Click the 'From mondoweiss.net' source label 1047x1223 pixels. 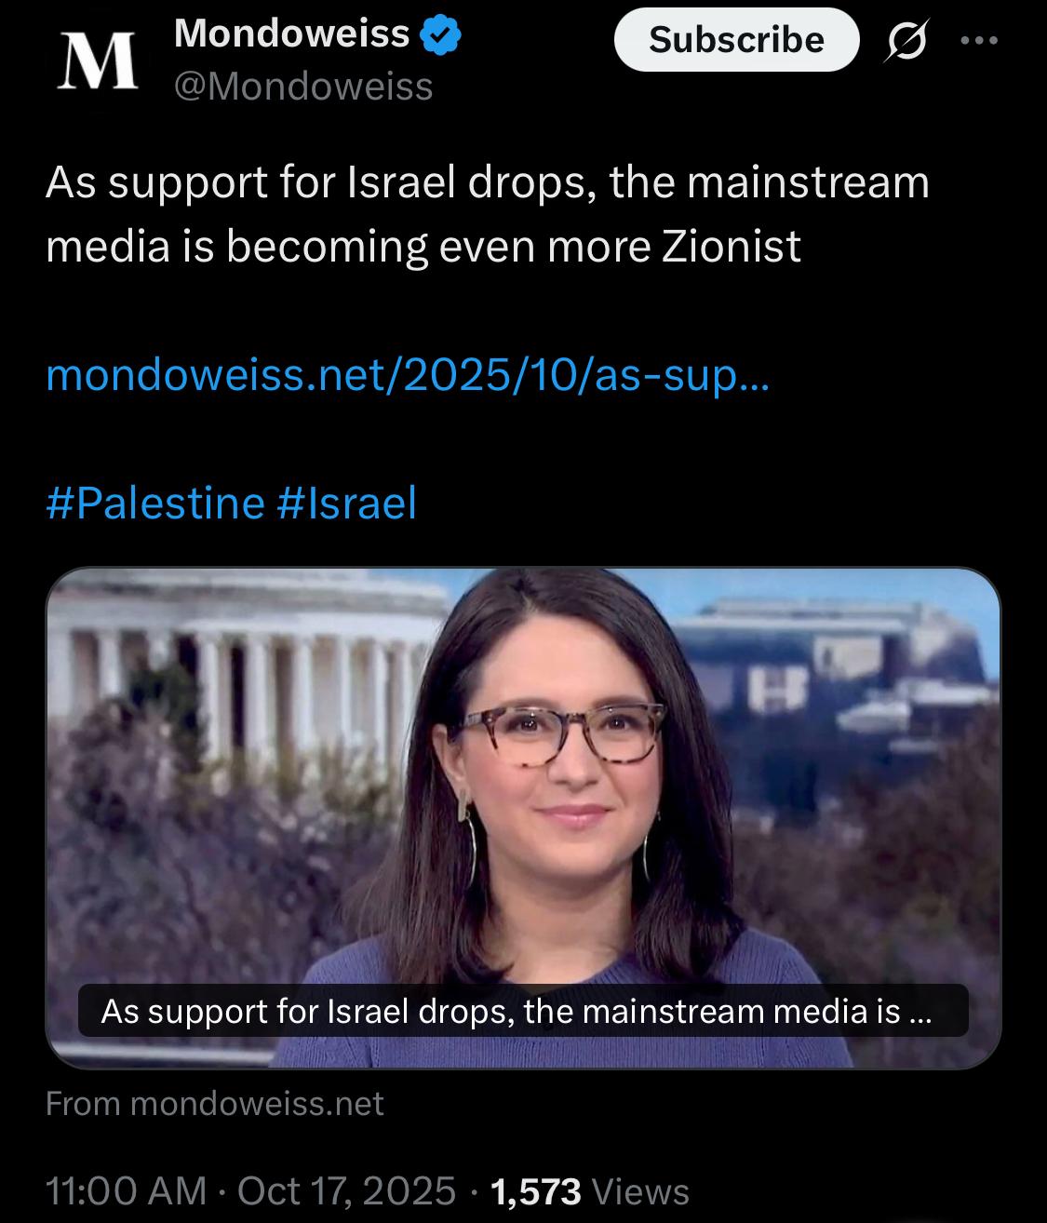[215, 1104]
